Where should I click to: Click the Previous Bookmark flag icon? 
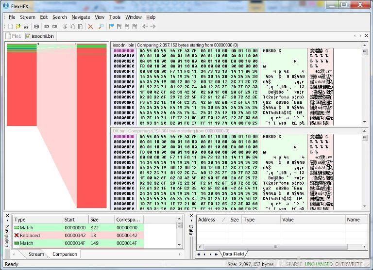tap(127, 26)
